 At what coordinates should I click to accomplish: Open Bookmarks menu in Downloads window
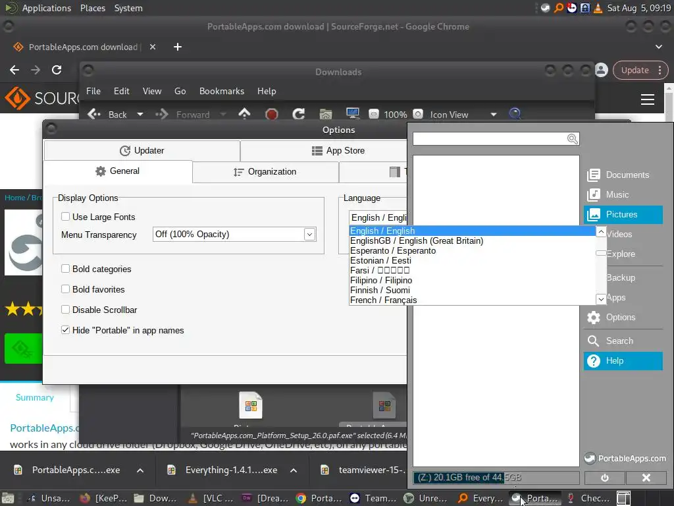[221, 91]
